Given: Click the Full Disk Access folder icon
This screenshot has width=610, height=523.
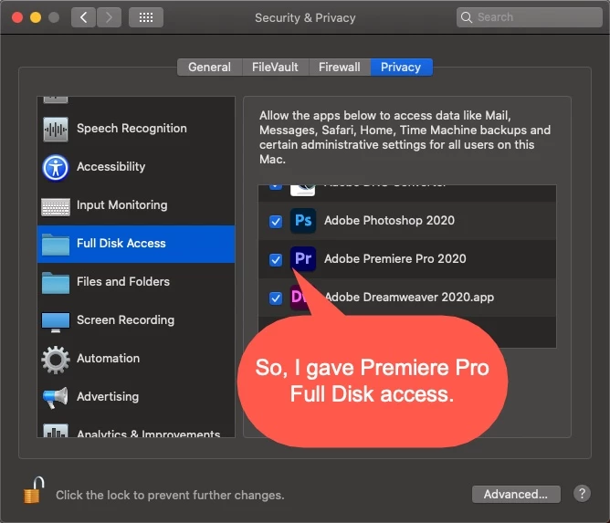Looking at the screenshot, I should point(56,245).
